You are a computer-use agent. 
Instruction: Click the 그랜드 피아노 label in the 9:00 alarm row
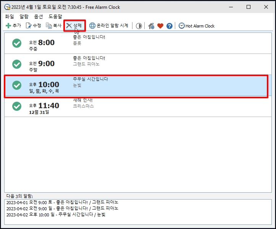click(86, 64)
